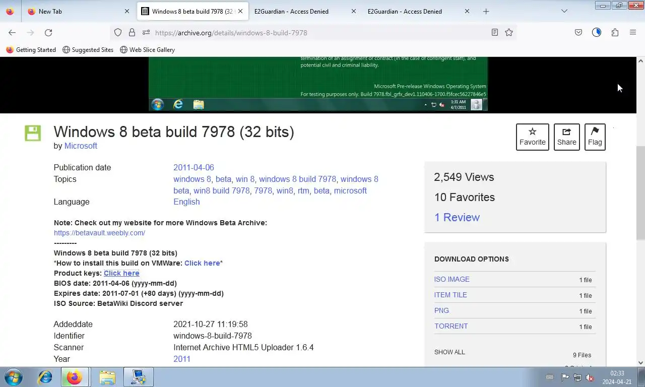Toggle Reader View icon in address bar
Screen dimensions: 645x387
(495, 33)
